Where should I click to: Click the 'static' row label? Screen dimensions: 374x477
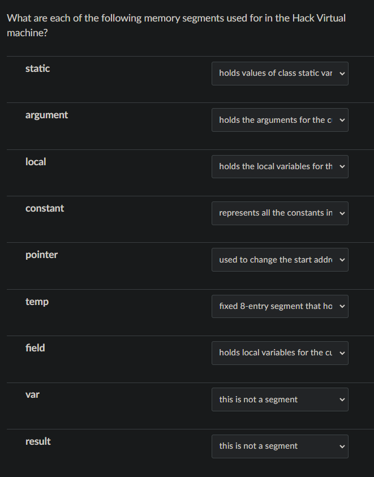point(37,68)
